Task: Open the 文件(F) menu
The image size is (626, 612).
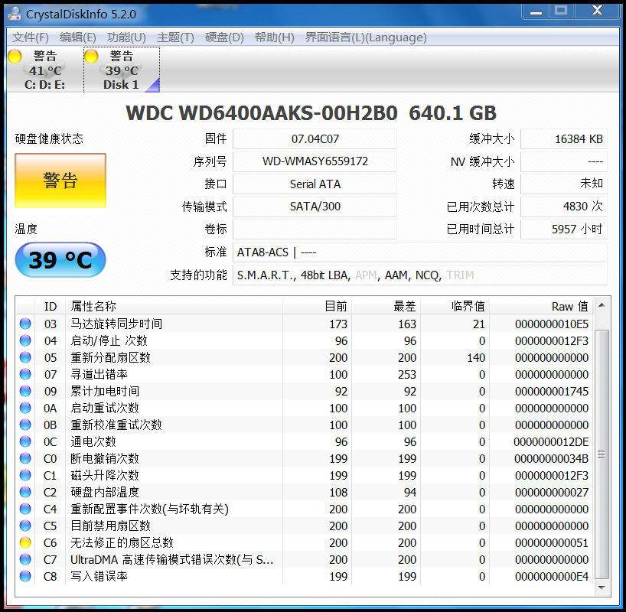Action: pos(31,37)
